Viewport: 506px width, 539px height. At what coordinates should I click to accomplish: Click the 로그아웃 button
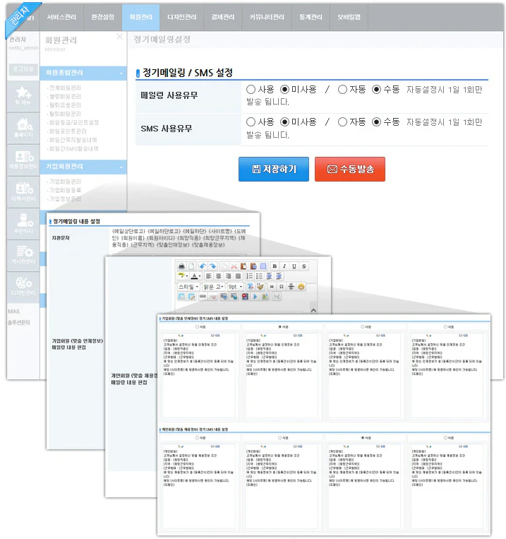tap(23, 69)
